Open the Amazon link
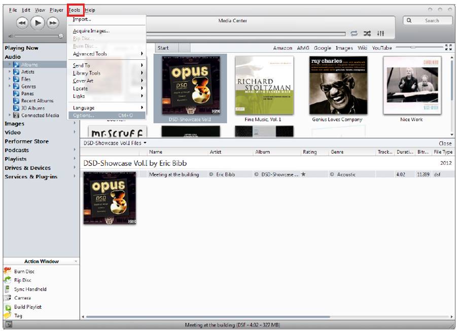Screen dimensions: 457x331 pyautogui.click(x=283, y=48)
